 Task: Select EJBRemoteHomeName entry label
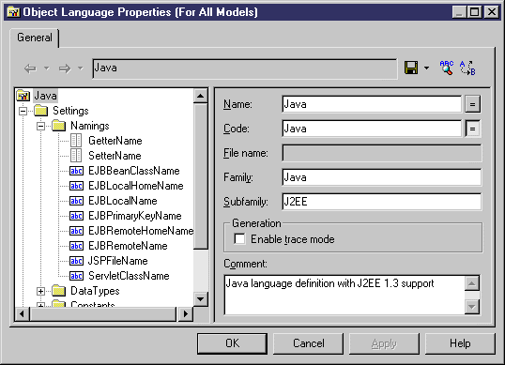(141, 231)
